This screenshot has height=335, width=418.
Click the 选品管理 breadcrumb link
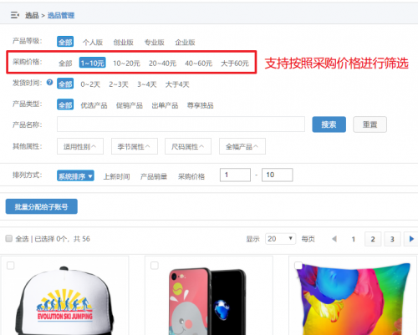point(61,15)
